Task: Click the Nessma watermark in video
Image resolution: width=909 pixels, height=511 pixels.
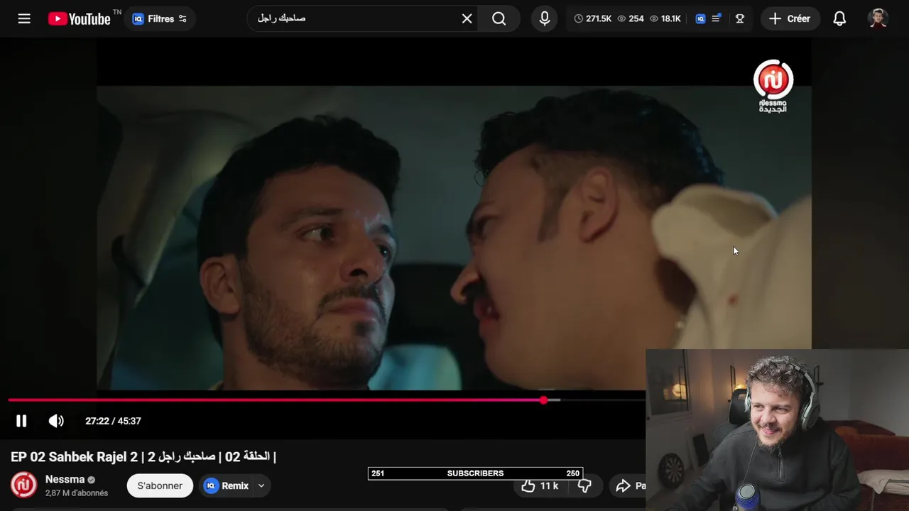Action: coord(773,86)
